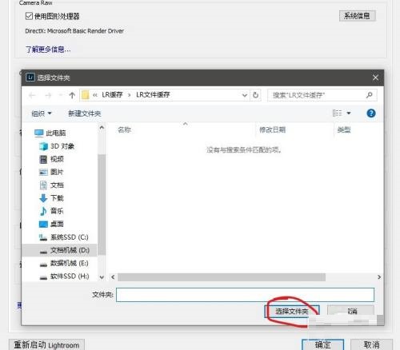Cancel the folder selection dialog

pyautogui.click(x=351, y=311)
